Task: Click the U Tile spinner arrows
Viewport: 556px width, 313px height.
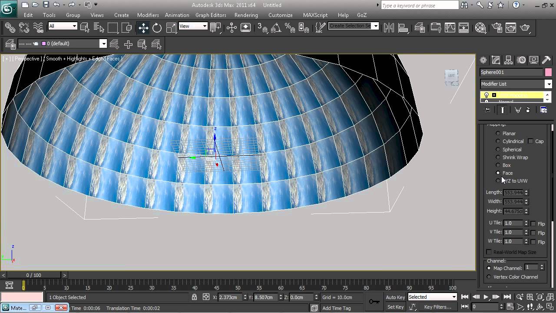Action: [x=526, y=223]
